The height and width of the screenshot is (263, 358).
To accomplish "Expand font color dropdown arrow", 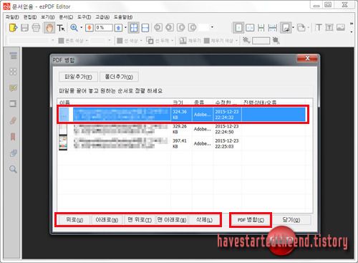I will coord(87,41).
